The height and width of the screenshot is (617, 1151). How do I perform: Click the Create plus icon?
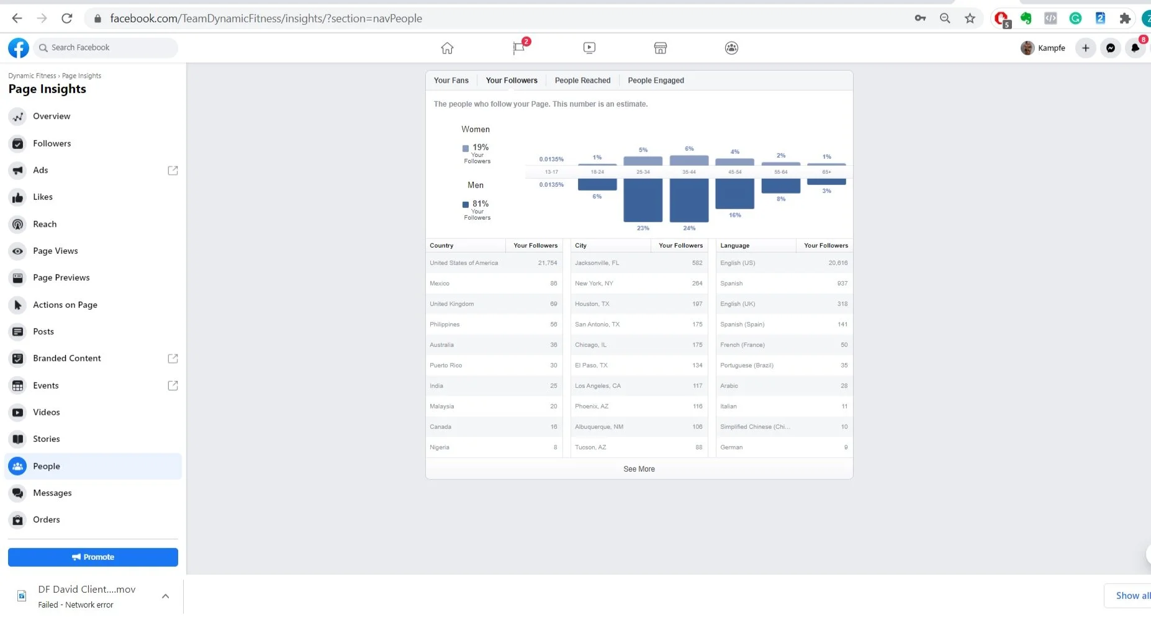1085,48
